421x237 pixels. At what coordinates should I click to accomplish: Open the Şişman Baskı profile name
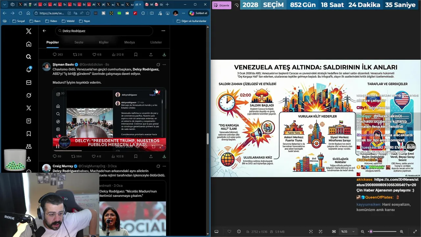(63, 65)
